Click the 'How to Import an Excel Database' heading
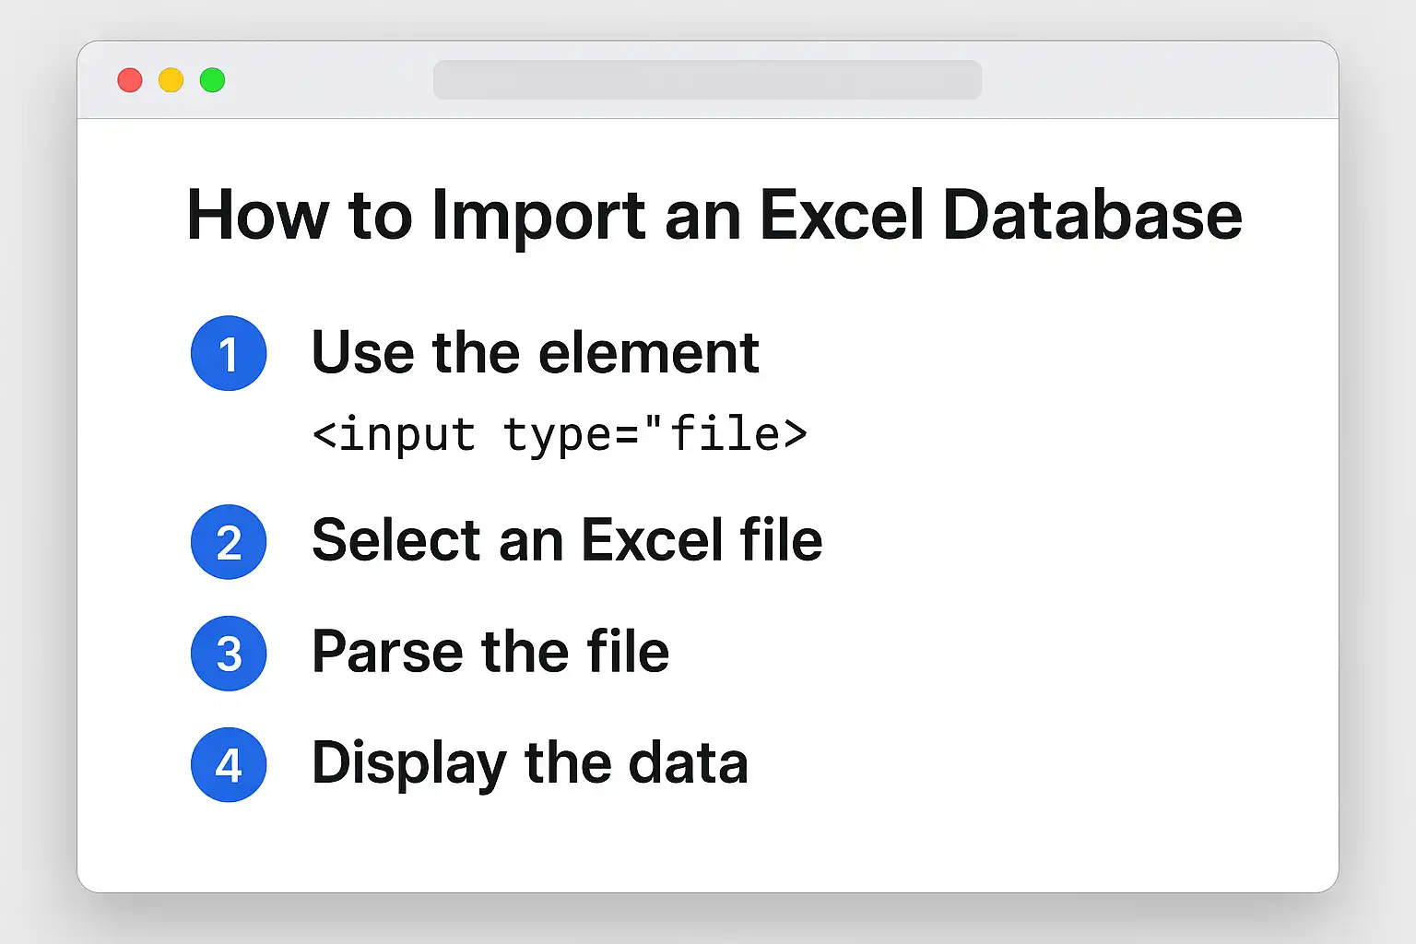 (x=714, y=217)
